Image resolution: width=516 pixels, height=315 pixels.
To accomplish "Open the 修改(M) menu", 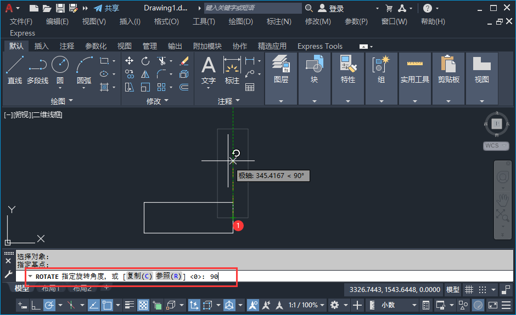I will 318,22.
